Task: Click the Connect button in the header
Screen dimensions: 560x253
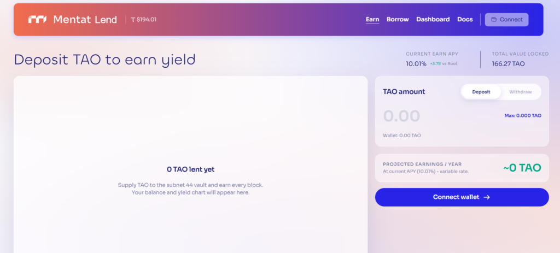Action: 507,20
